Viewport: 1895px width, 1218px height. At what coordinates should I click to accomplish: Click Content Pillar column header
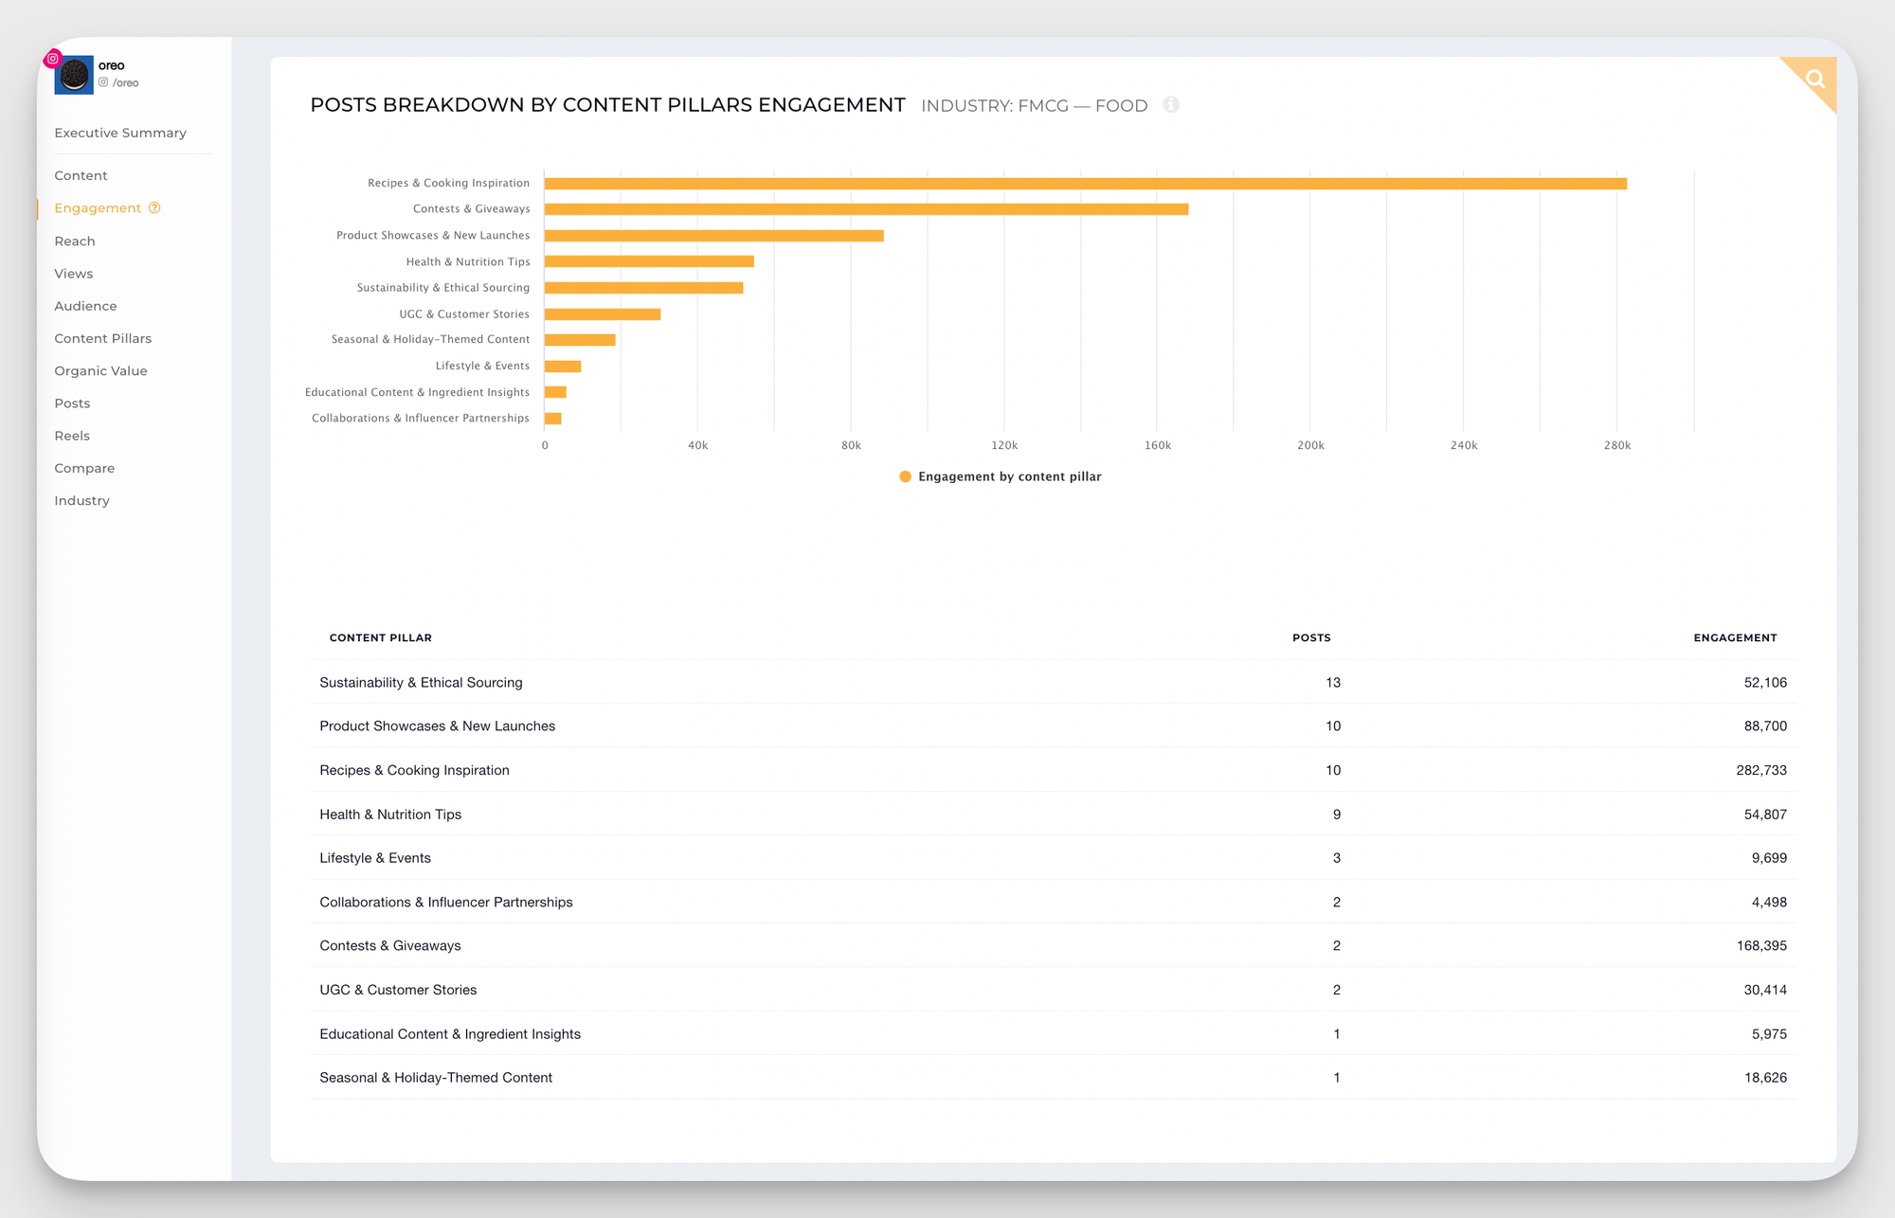tap(380, 637)
